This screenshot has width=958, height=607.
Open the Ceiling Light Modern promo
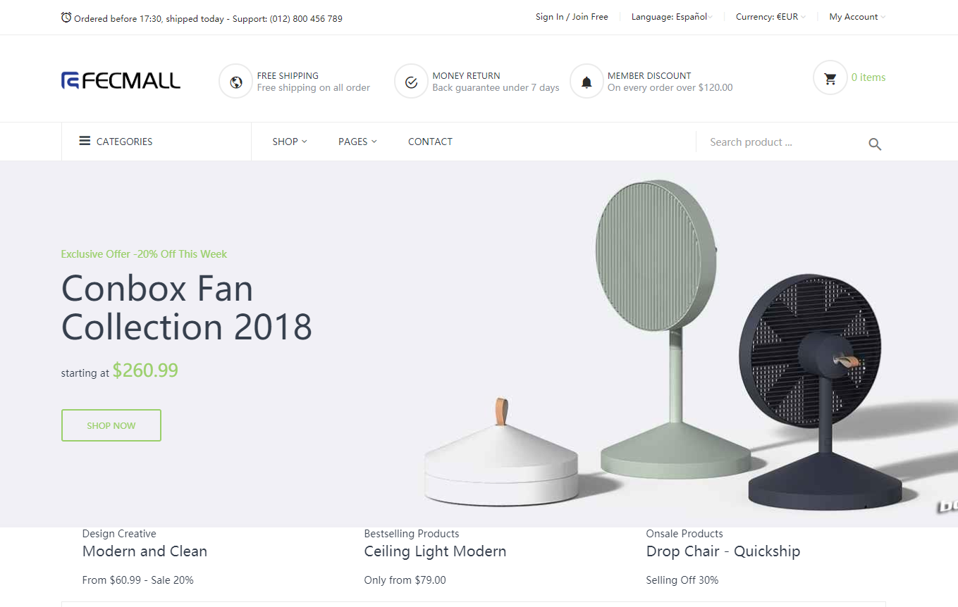click(435, 551)
